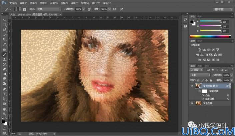
Task: Click the Invert adjustment icon
Action: 200,60
